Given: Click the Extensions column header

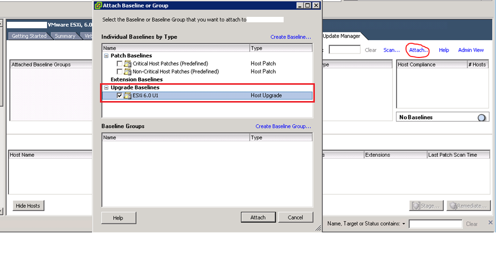Looking at the screenshot, I should (x=396, y=155).
